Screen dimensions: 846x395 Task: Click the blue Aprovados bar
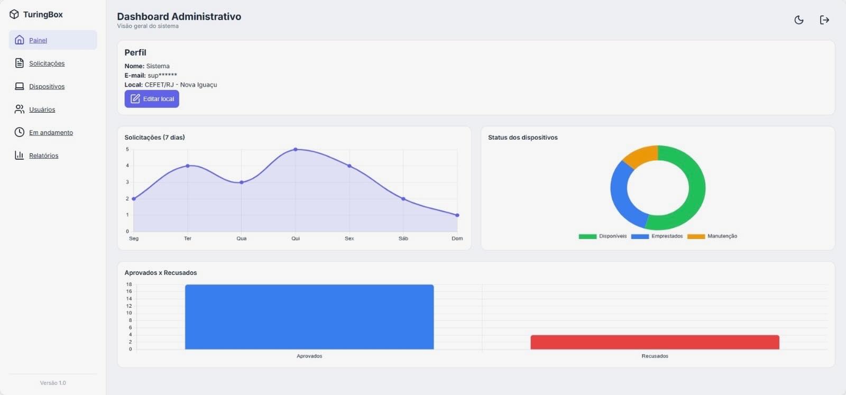pyautogui.click(x=309, y=317)
